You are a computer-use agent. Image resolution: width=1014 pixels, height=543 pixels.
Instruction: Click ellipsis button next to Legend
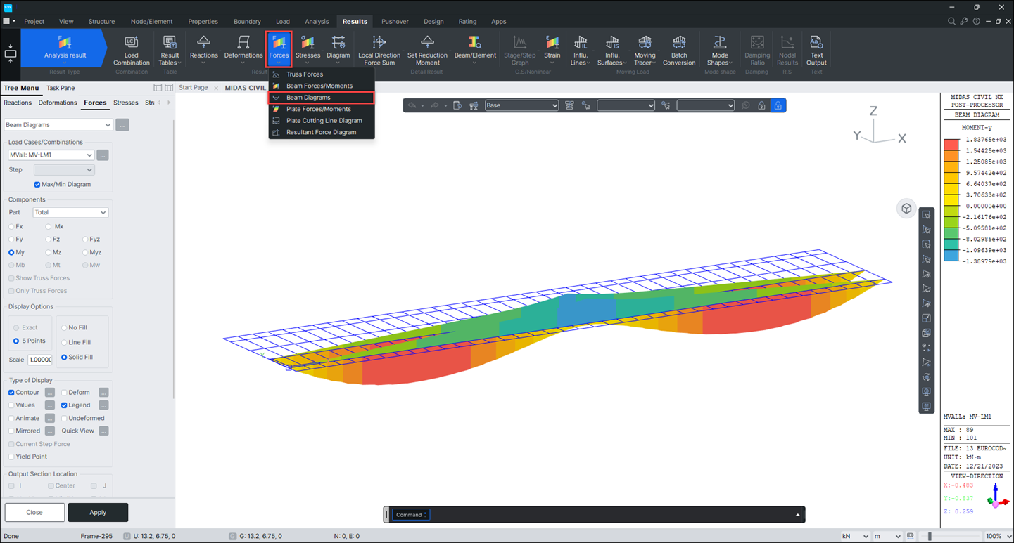(103, 405)
